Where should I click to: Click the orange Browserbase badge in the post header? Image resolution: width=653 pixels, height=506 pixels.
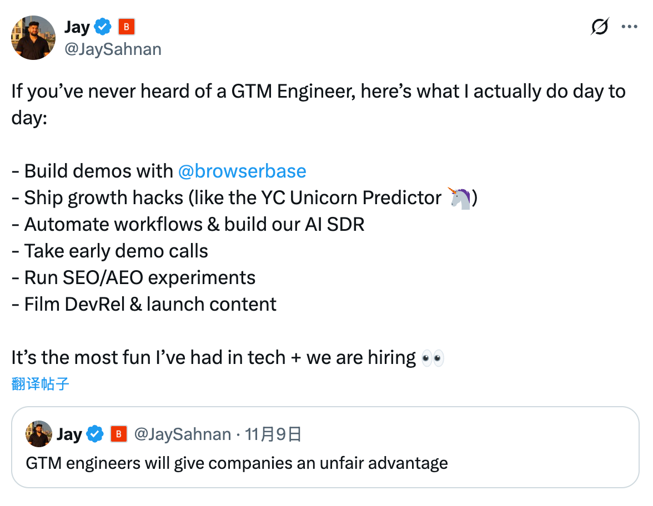[127, 27]
